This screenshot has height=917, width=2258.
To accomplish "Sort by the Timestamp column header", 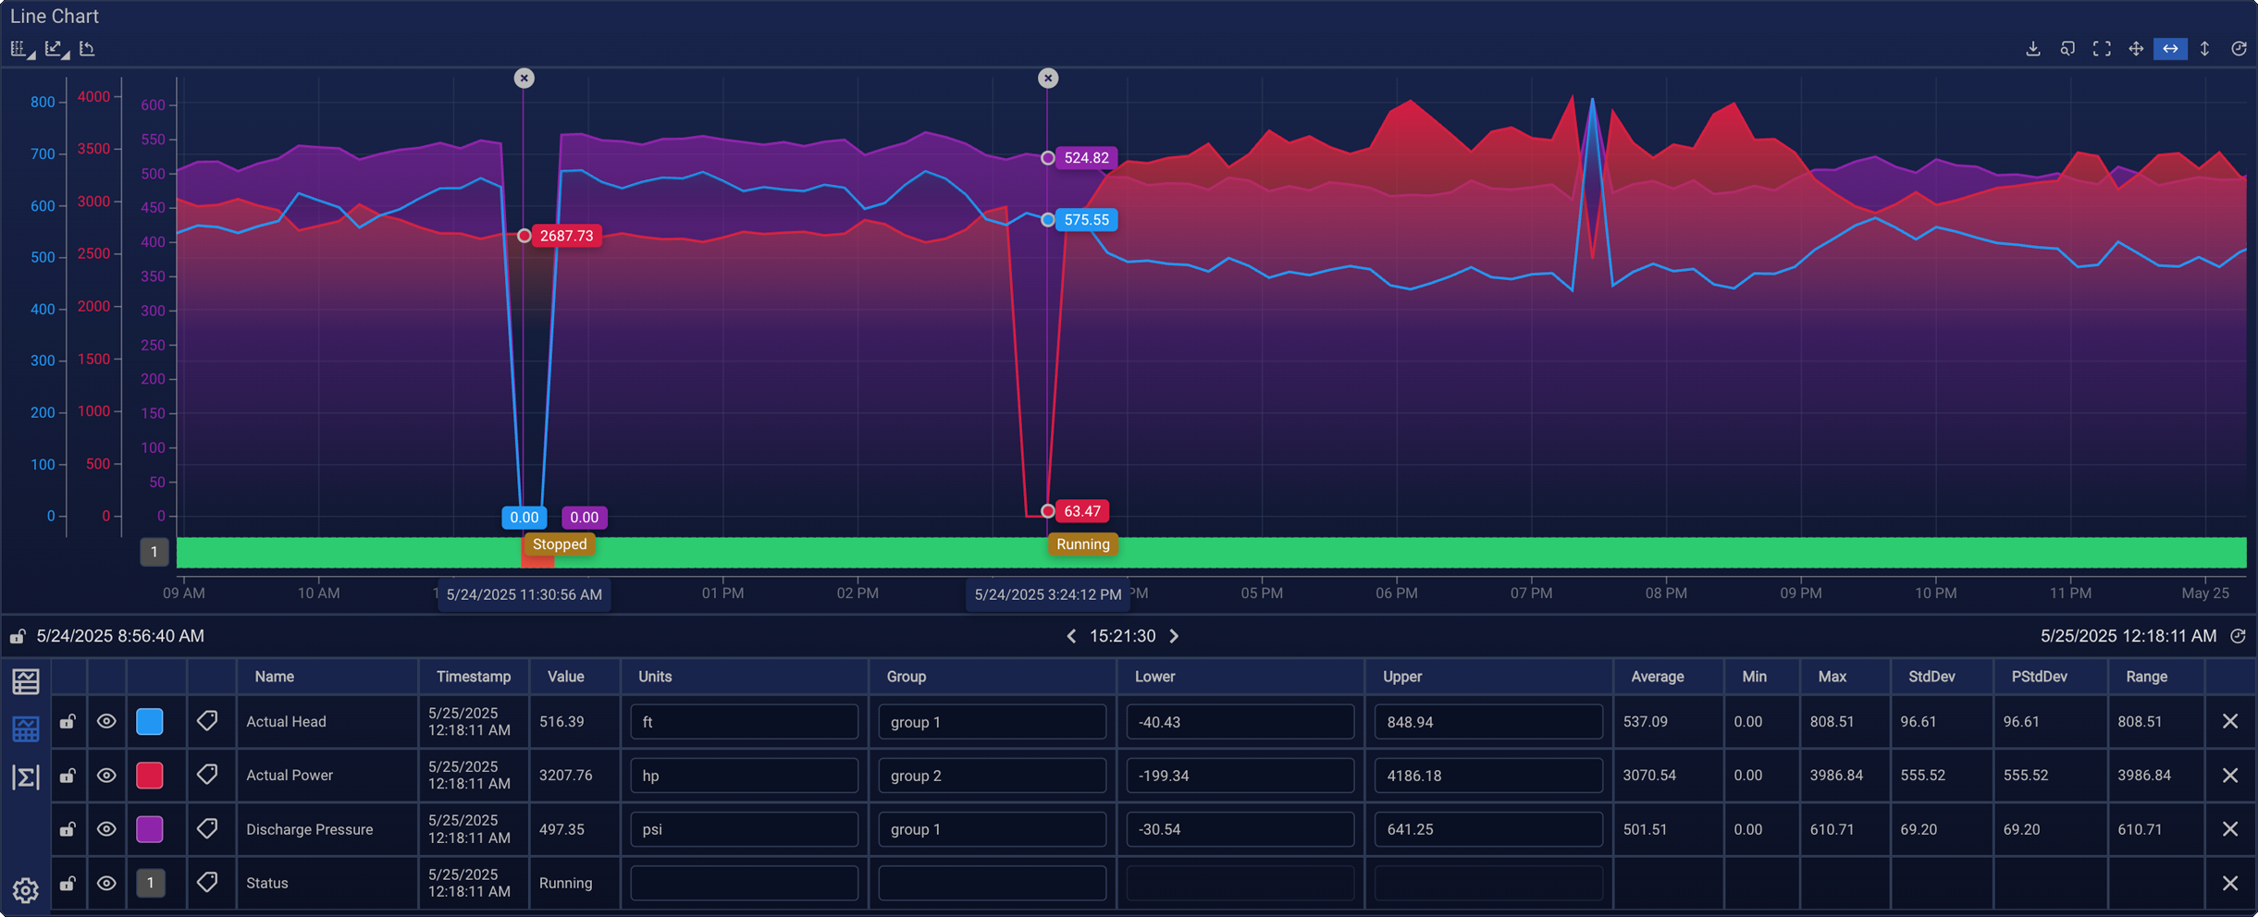I will 474,677.
